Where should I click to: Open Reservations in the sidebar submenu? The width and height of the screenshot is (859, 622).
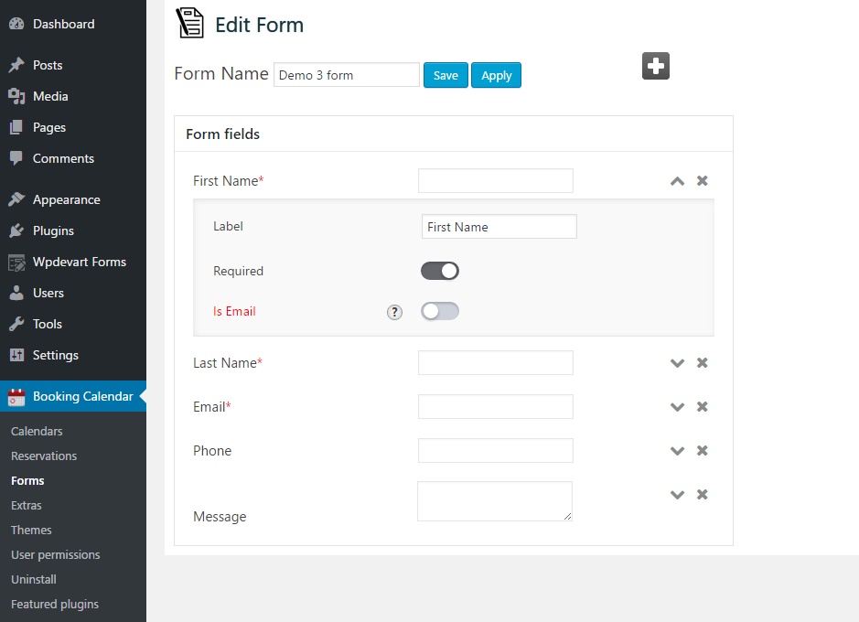click(44, 456)
